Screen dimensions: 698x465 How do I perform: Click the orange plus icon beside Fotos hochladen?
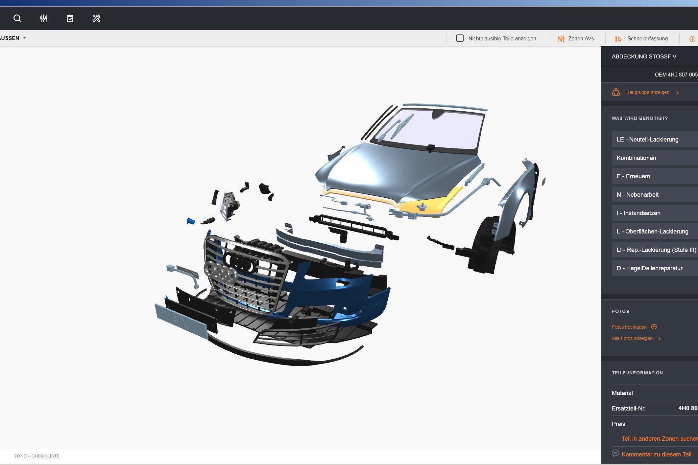[654, 327]
